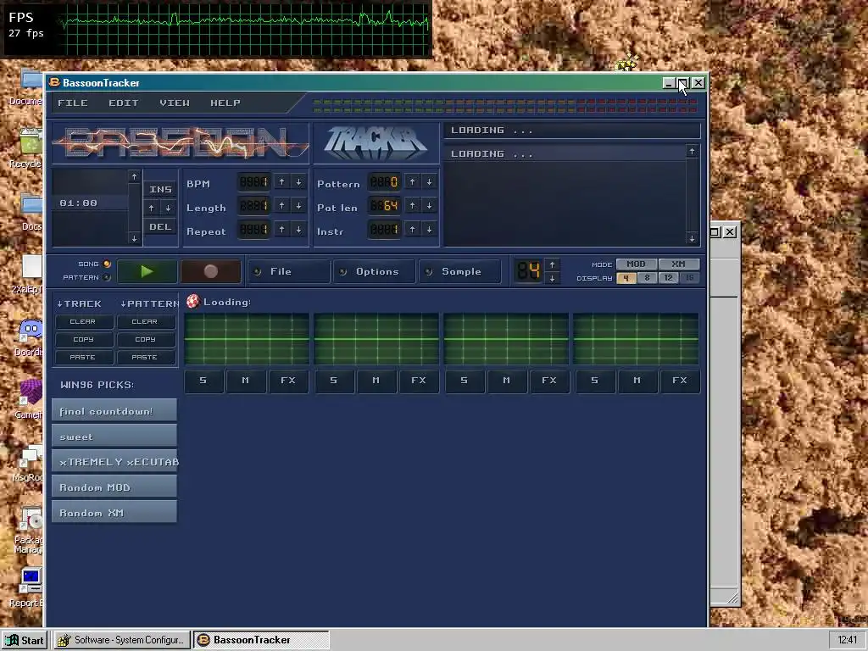Click INS to insert song position
The height and width of the screenshot is (651, 868).
[160, 189]
